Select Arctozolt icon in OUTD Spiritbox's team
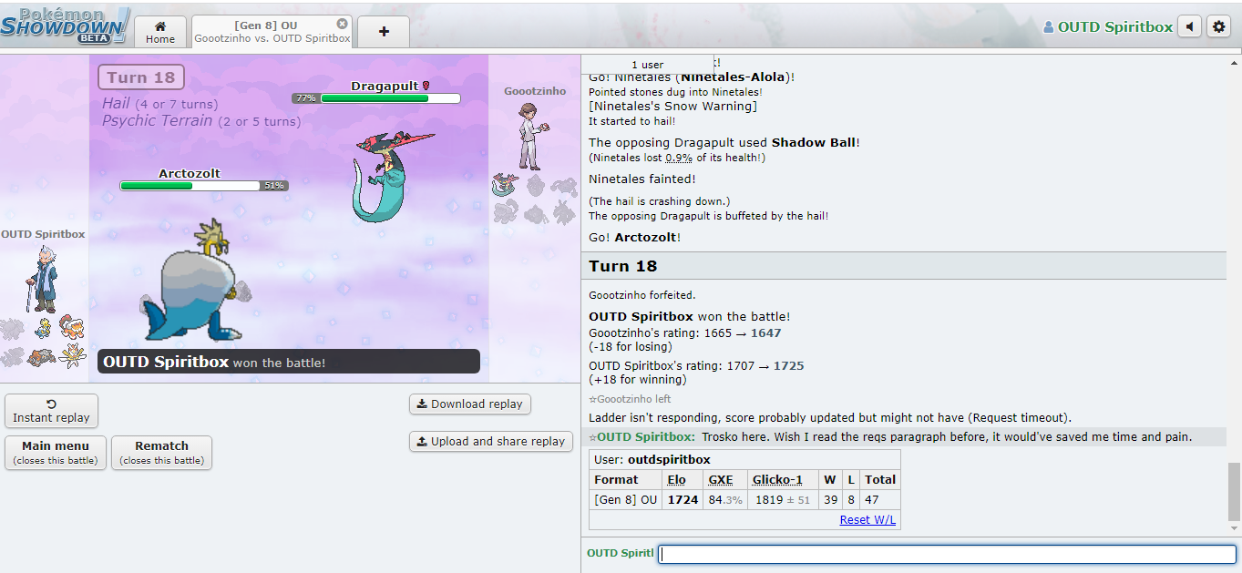Viewport: 1242px width, 573px height. tap(43, 329)
